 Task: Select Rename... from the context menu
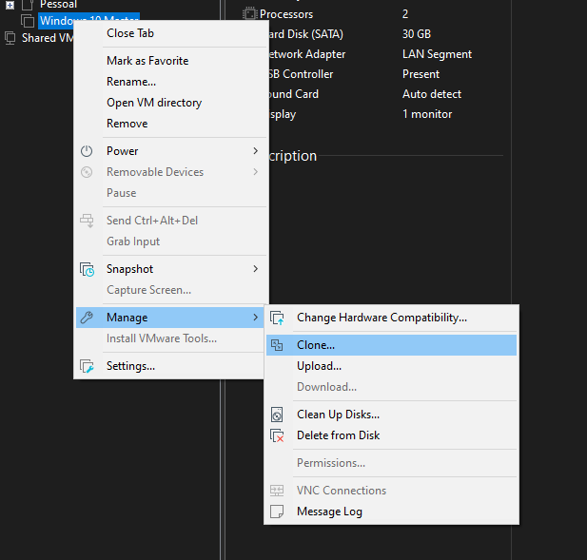pyautogui.click(x=131, y=82)
